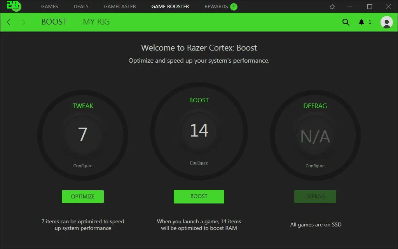The width and height of the screenshot is (398, 249).
Task: Click the Tweak dial showing 7
Action: tap(83, 135)
